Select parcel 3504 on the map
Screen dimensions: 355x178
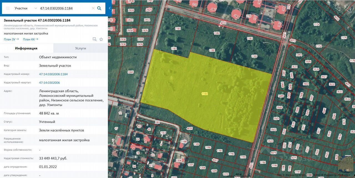[306, 84]
